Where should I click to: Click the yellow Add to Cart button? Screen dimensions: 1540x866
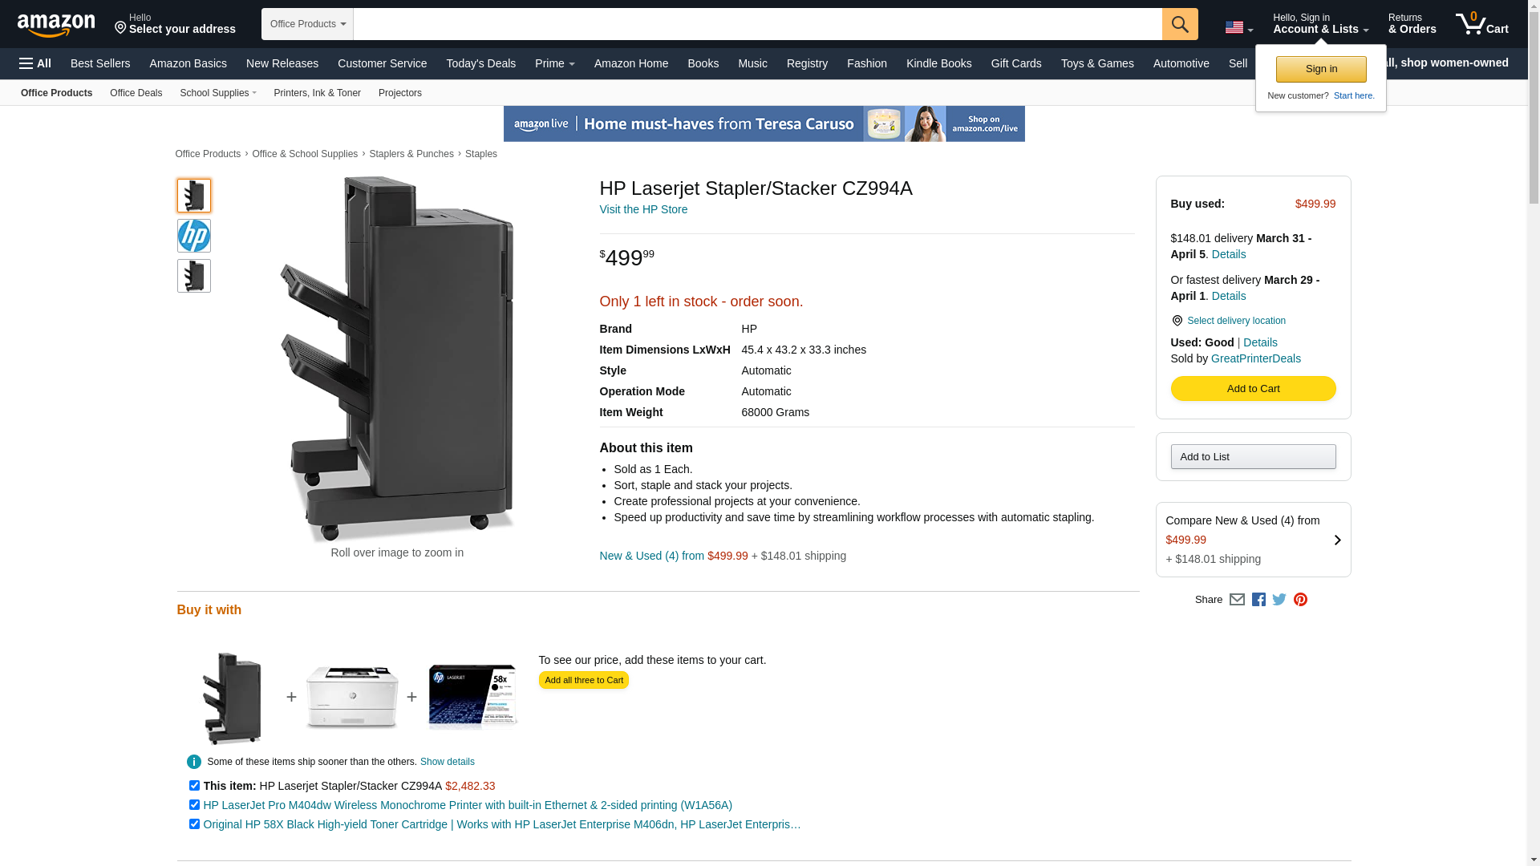coord(1253,389)
